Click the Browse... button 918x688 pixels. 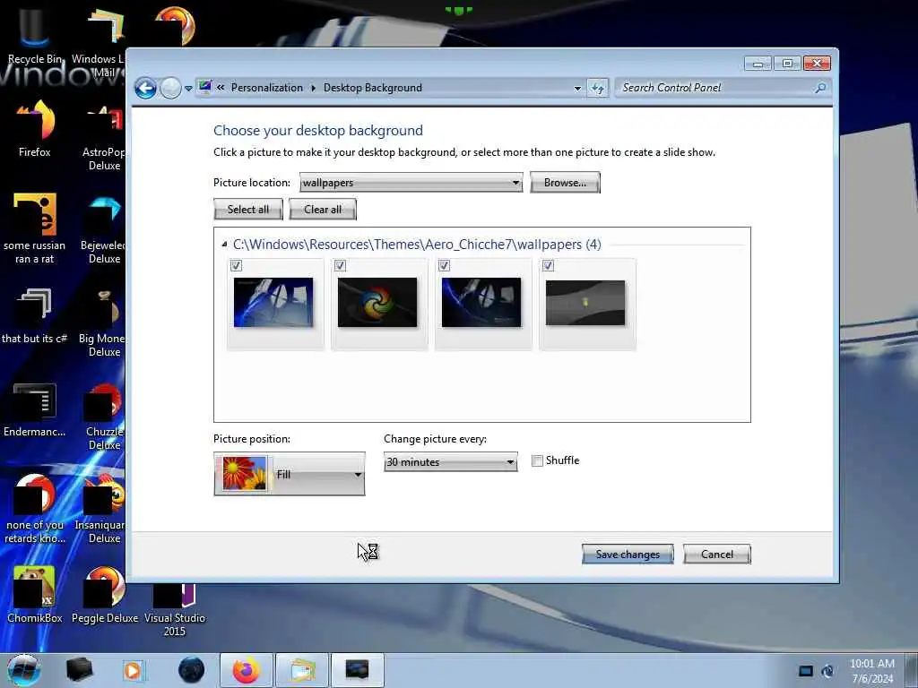(x=565, y=183)
